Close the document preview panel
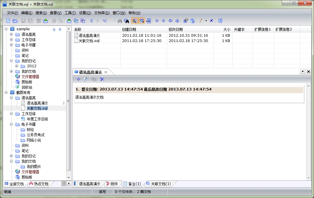The image size is (314, 198). [309, 72]
